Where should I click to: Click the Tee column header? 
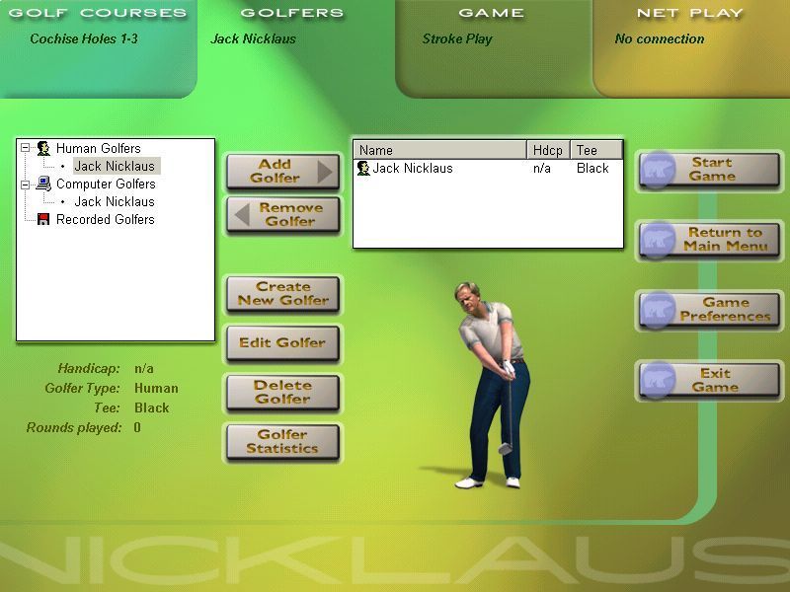coord(596,150)
